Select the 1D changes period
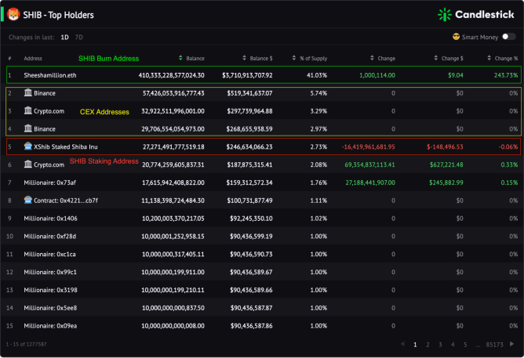Image resolution: width=524 pixels, height=358 pixels. coord(64,37)
